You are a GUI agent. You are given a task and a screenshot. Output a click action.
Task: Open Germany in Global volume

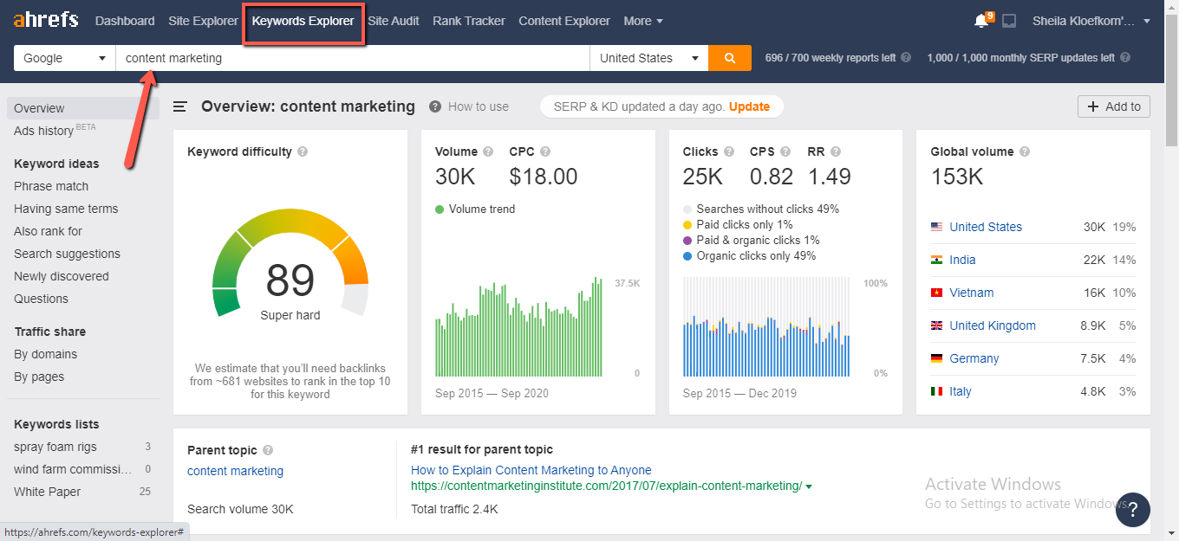point(974,358)
